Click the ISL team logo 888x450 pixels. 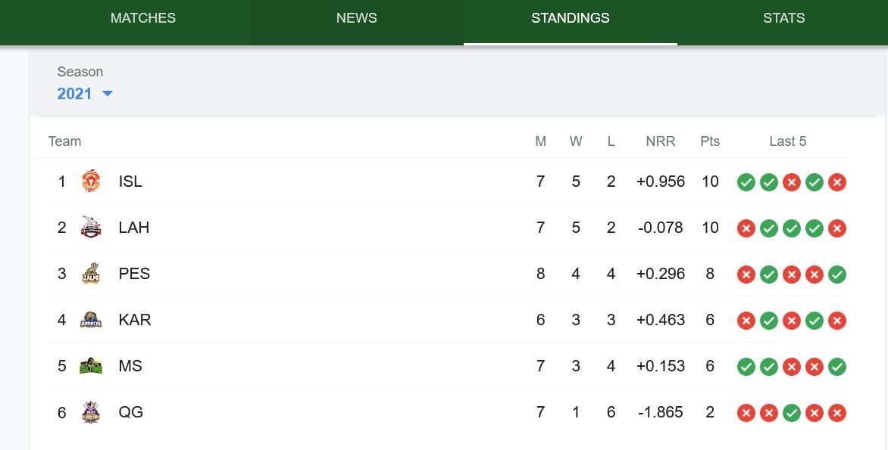(91, 182)
